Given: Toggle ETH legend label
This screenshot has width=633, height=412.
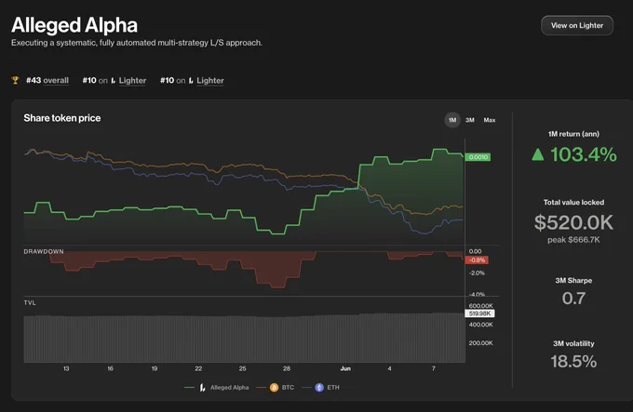Looking at the screenshot, I should pos(333,388).
